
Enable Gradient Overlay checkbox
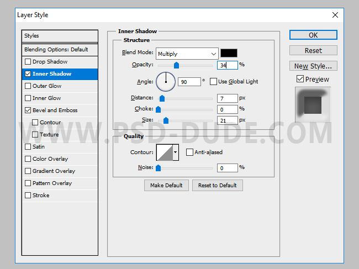tap(28, 171)
